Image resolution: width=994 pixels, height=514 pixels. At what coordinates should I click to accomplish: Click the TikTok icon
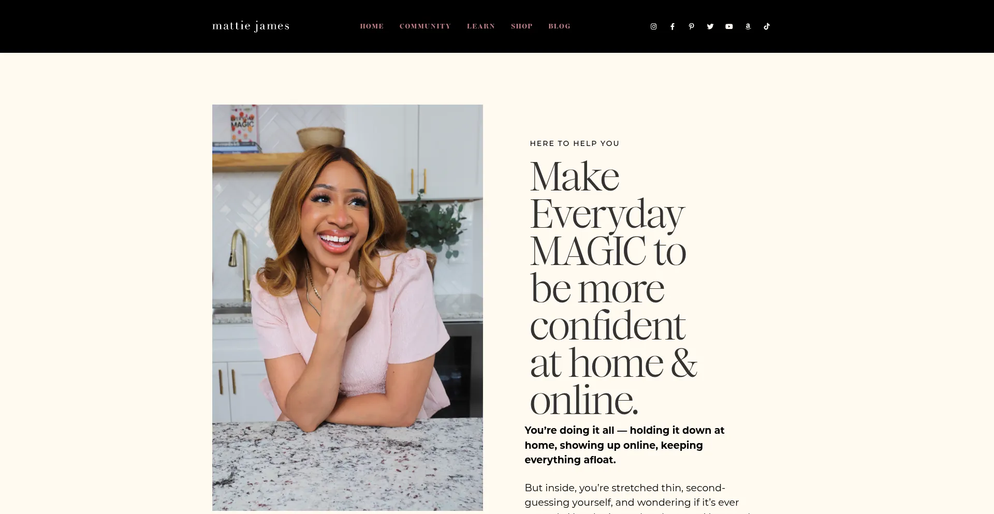pos(767,26)
